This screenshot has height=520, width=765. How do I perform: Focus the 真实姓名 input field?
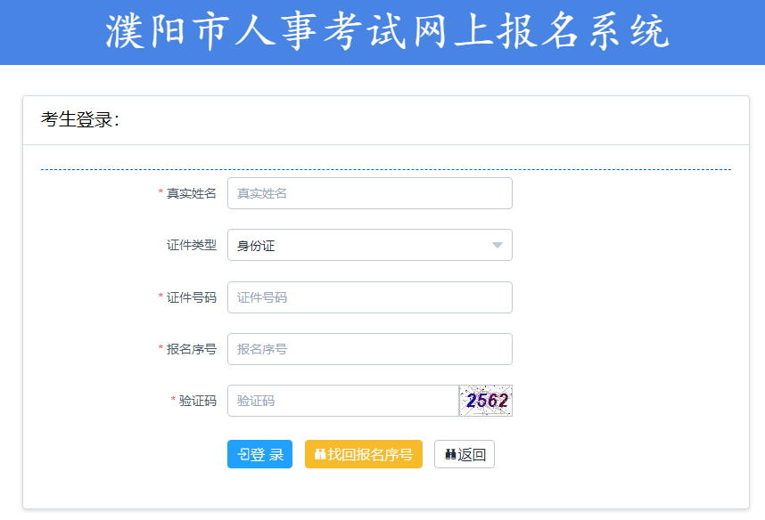(x=369, y=193)
